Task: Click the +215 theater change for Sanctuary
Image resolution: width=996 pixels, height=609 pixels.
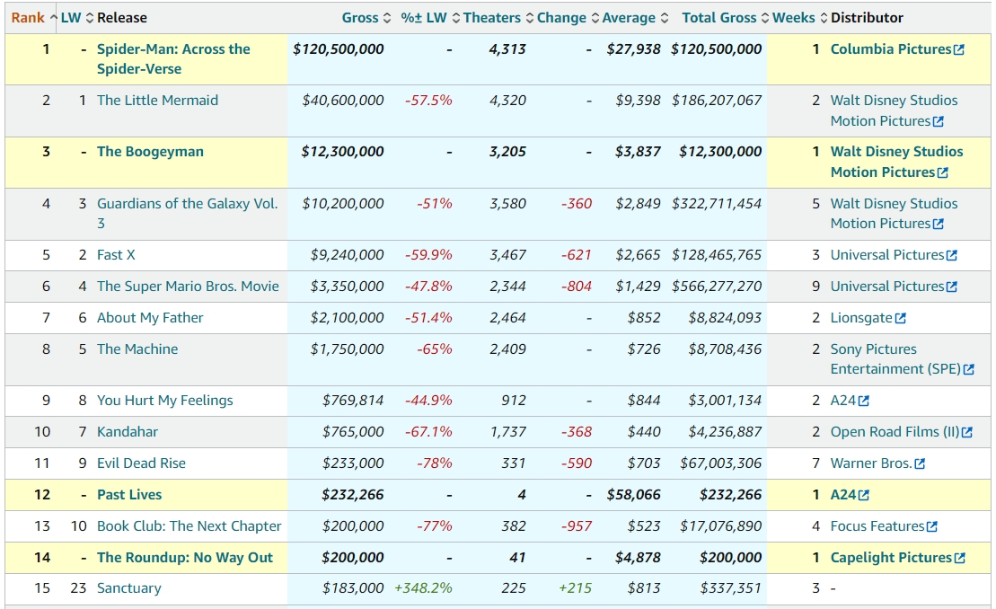Action: point(575,588)
